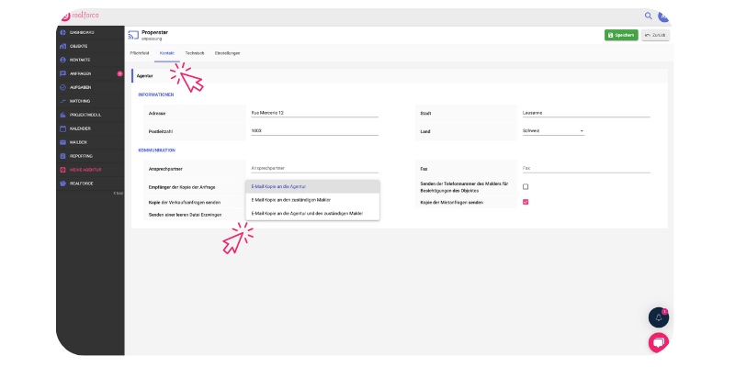Click the Empfänger der Kopie der Anfrage label
This screenshot has width=735, height=367.
182,187
